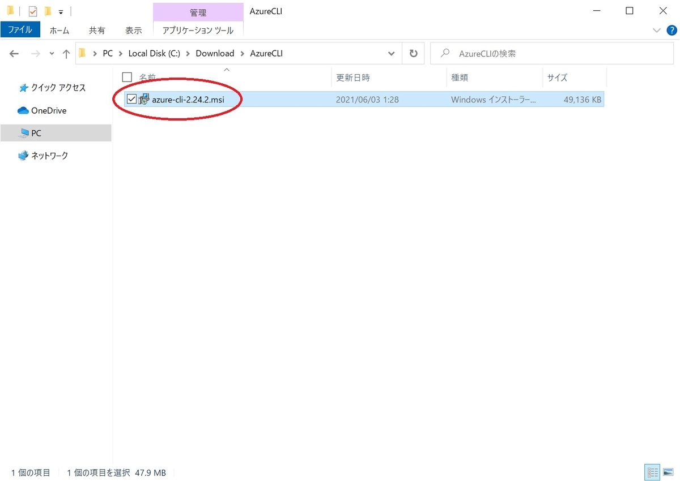
Task: Go forward with the right arrow
Action: click(35, 54)
